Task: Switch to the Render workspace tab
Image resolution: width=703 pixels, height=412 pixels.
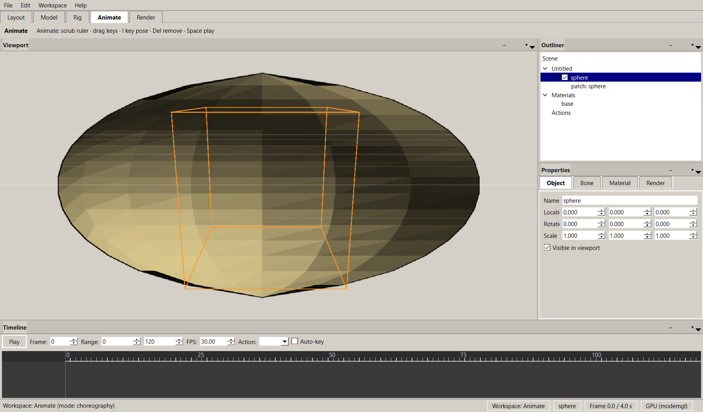Action: [x=146, y=18]
